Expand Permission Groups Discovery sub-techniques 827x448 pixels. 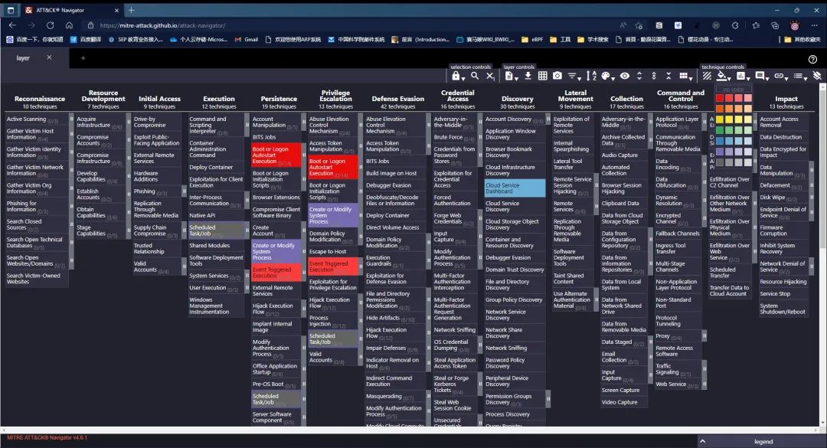pos(548,399)
